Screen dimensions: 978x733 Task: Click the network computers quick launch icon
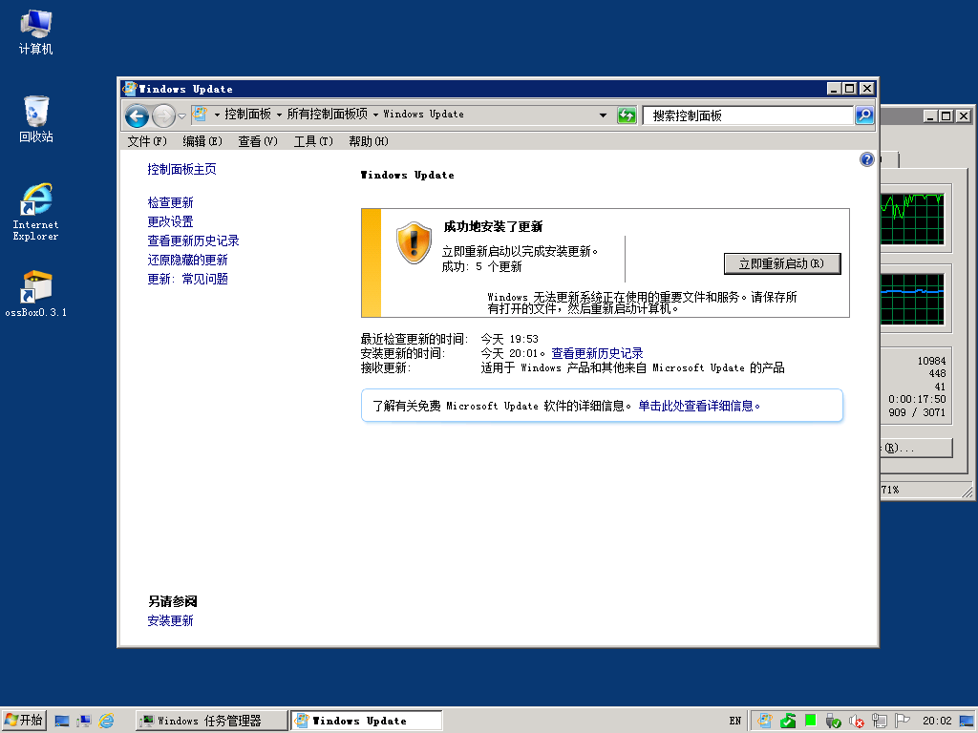(84, 722)
